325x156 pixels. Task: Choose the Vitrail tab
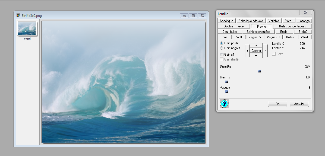coord(304,37)
